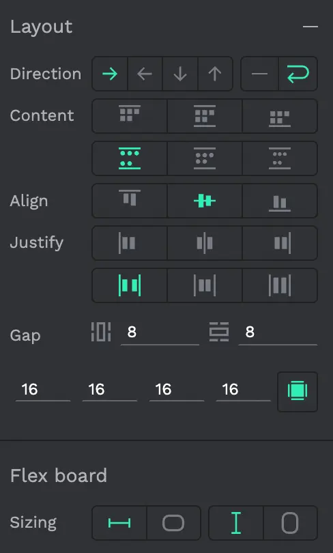Select the no-wrap dash option

pyautogui.click(x=260, y=74)
